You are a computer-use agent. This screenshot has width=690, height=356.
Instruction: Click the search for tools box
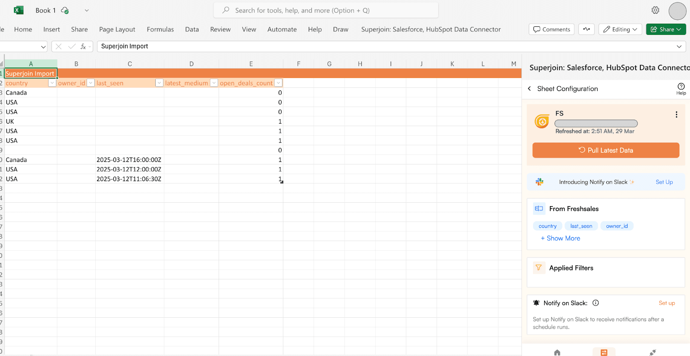[x=326, y=10]
